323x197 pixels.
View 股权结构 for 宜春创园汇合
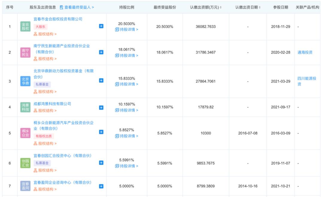(x=45, y=170)
